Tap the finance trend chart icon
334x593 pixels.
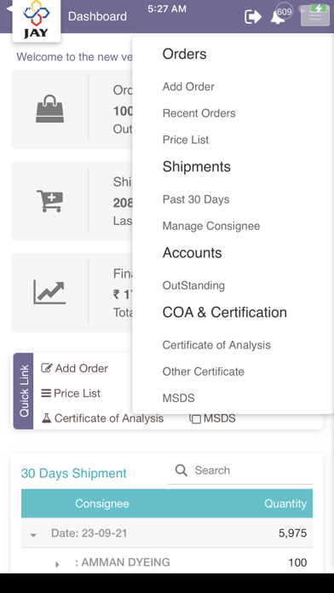[x=49, y=292]
